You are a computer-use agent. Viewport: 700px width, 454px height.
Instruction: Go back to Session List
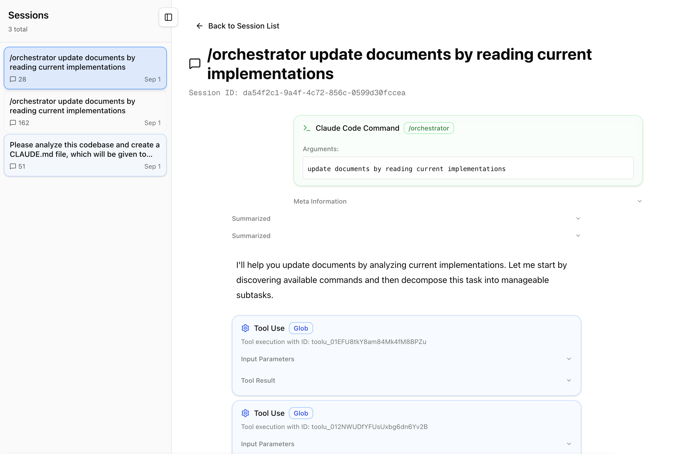(x=243, y=26)
